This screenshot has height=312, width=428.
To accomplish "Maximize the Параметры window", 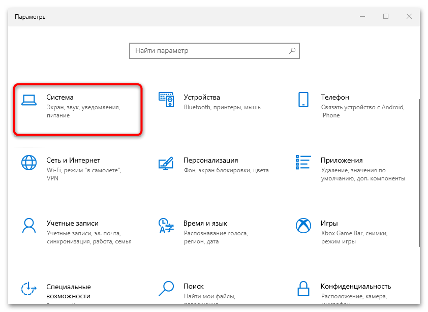I will pos(386,17).
